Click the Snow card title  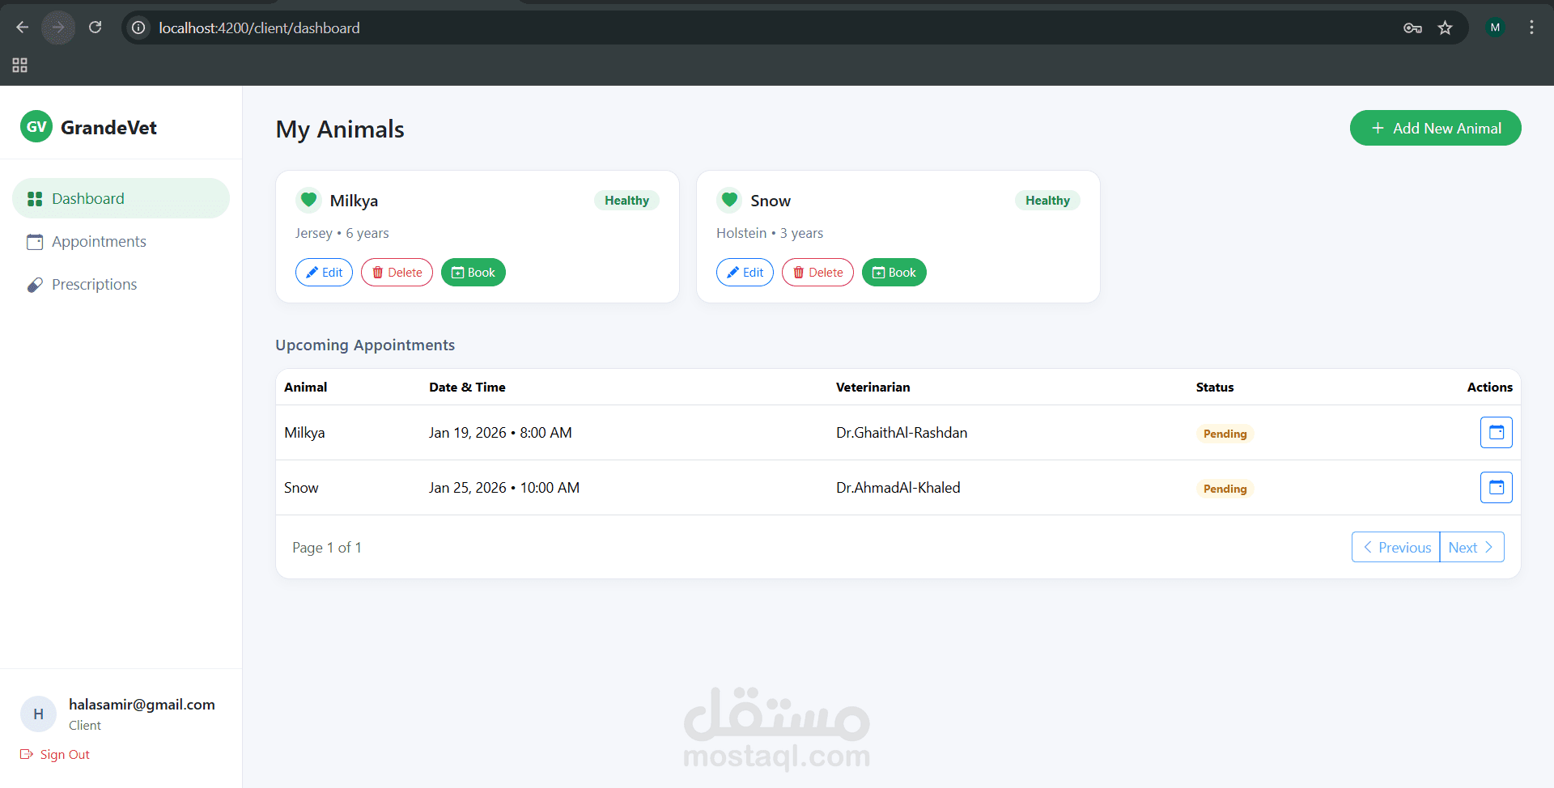pos(771,201)
